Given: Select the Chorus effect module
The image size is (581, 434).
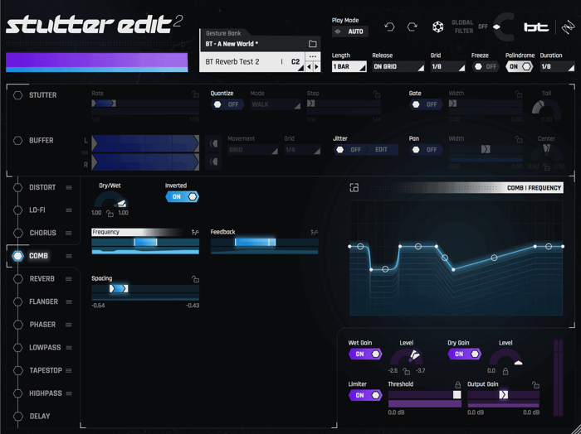Looking at the screenshot, I should click(x=42, y=234).
